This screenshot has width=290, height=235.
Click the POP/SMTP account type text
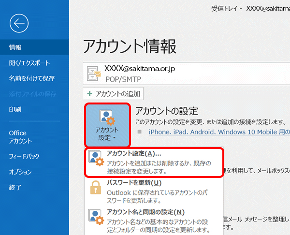123,79
